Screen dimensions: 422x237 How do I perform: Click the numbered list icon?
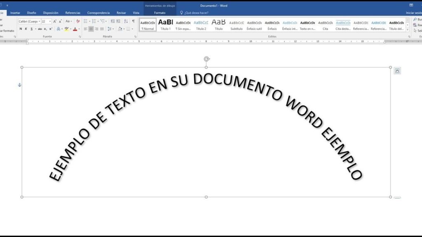94,21
